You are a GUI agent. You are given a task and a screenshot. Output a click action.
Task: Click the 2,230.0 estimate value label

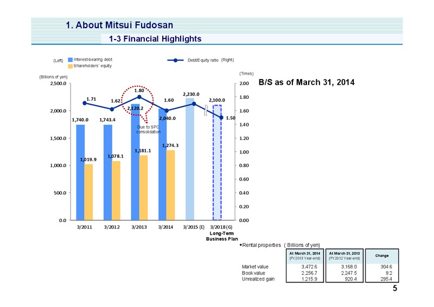coord(191,94)
